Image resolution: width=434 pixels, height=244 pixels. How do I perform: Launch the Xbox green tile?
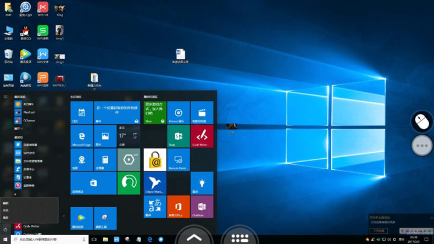(x=154, y=112)
